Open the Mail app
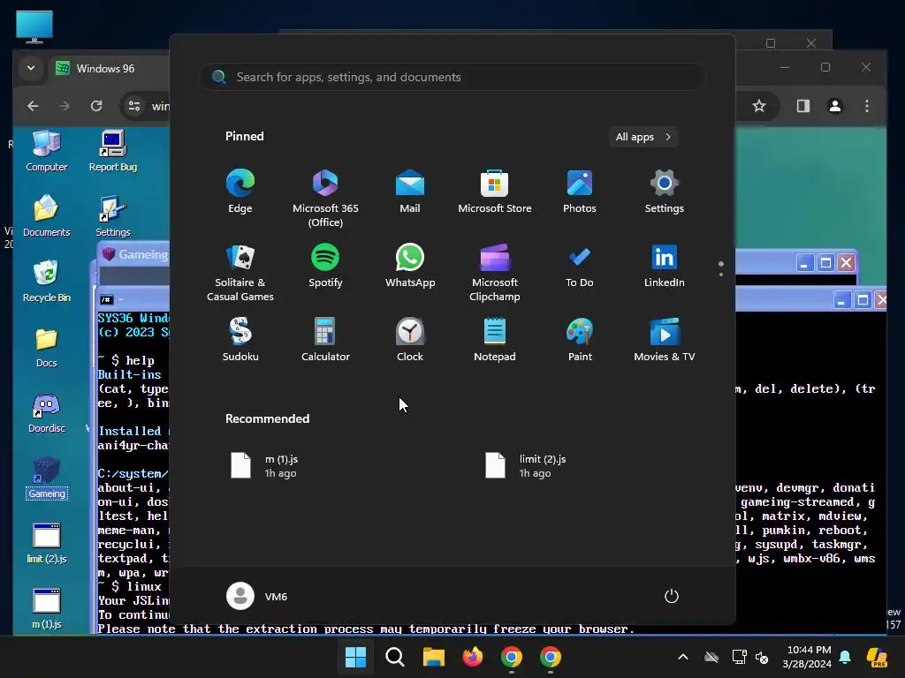Image resolution: width=905 pixels, height=678 pixels. (x=410, y=192)
